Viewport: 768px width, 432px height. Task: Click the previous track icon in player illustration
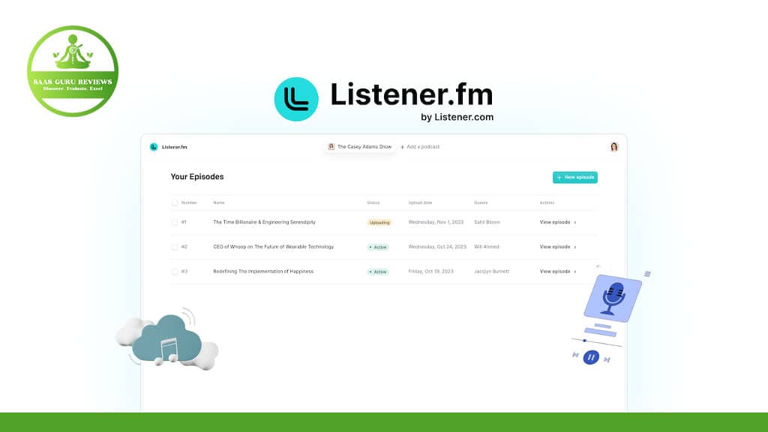575,355
